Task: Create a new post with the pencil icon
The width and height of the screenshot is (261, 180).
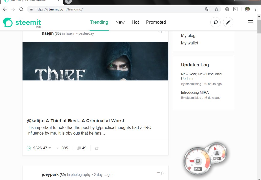Action: (228, 22)
